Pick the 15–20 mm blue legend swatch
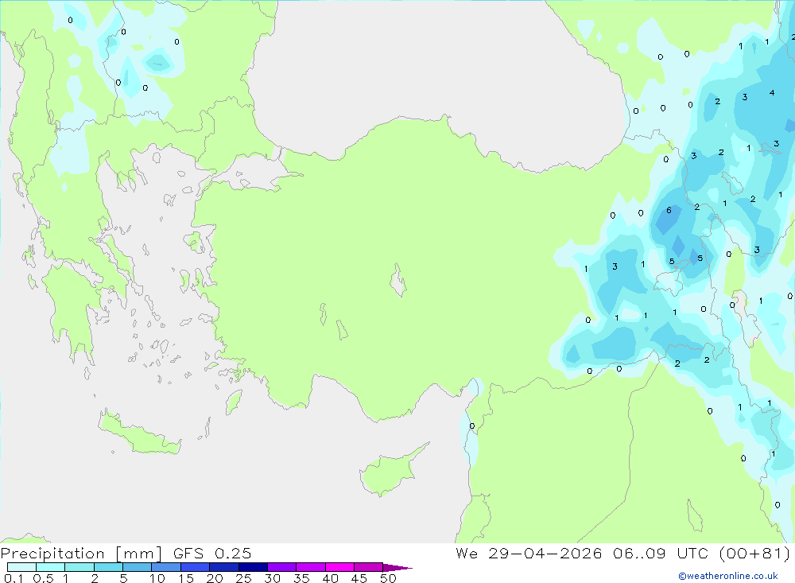The width and height of the screenshot is (795, 583). [x=196, y=567]
